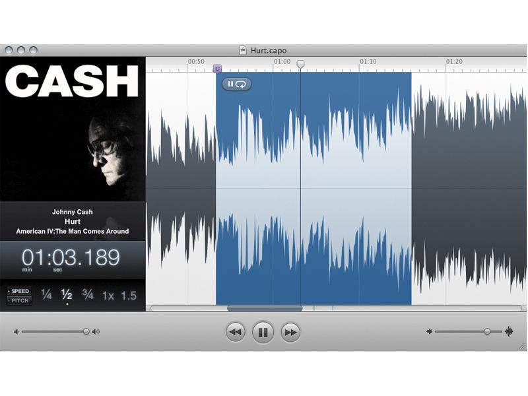The height and width of the screenshot is (396, 528).
Task: Click the rewind icon at the bottom
Action: pos(236,332)
